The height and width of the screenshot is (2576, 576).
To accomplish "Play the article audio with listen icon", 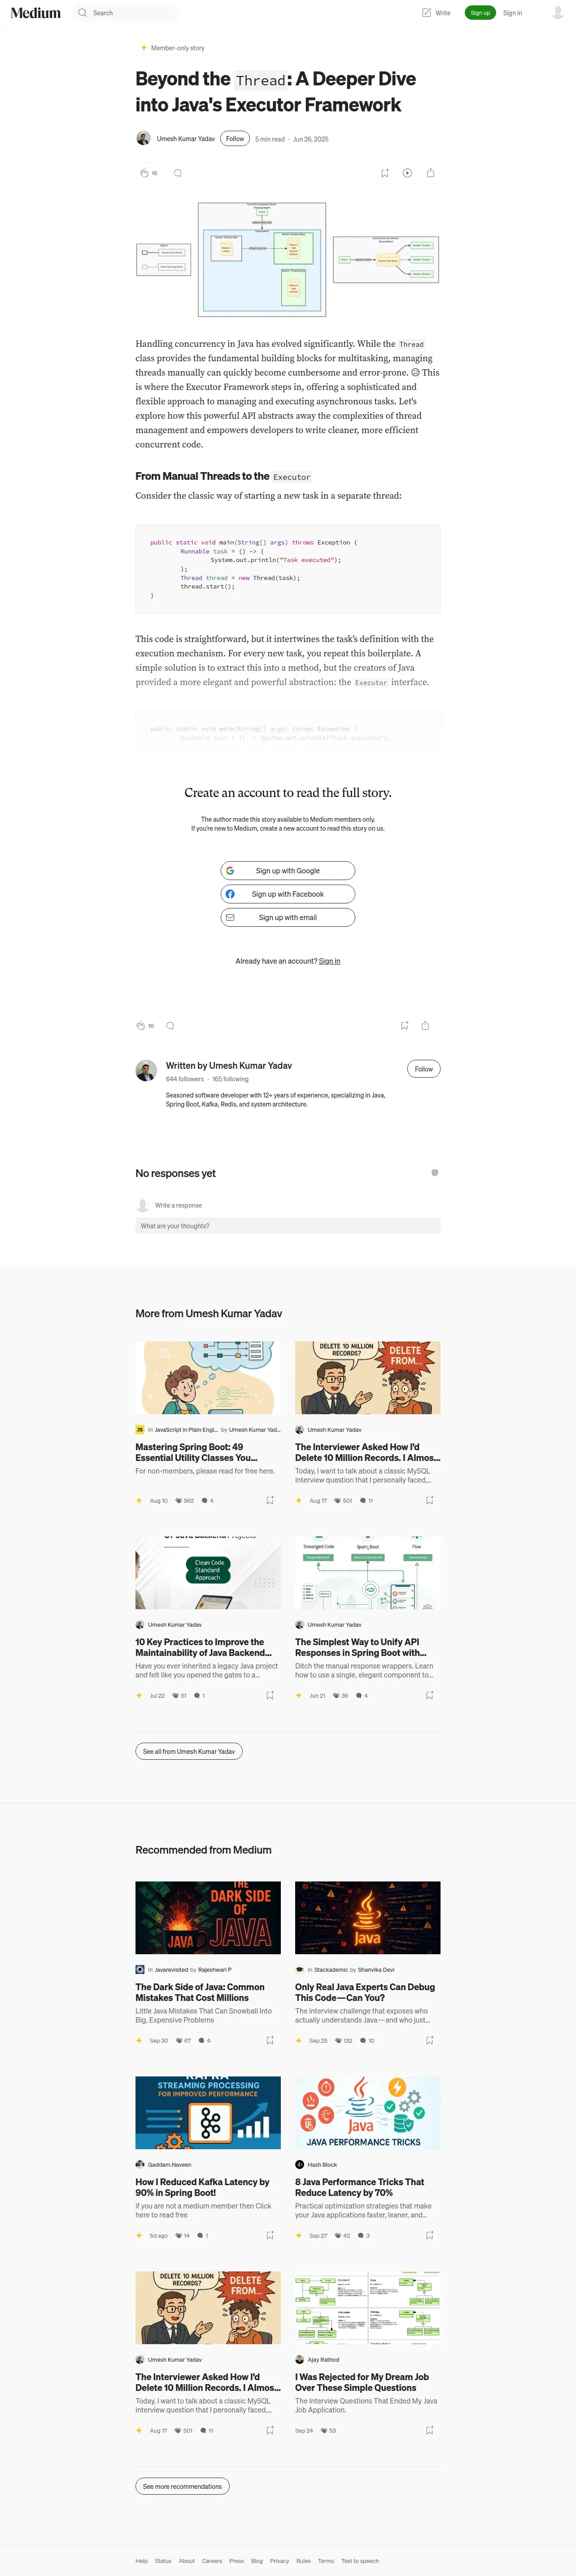I will 407,173.
